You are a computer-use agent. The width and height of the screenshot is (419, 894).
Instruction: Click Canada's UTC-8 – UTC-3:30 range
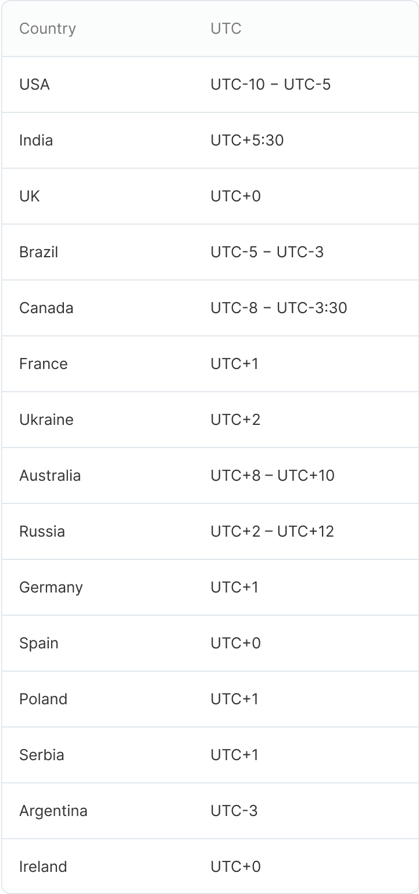(278, 308)
